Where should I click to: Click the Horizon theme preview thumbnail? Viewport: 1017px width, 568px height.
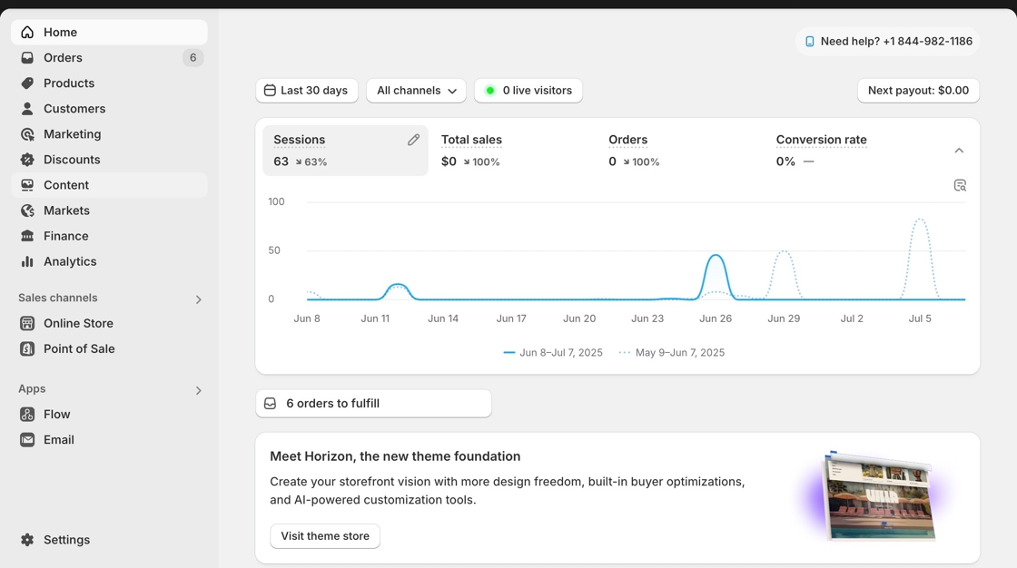pyautogui.click(x=878, y=496)
